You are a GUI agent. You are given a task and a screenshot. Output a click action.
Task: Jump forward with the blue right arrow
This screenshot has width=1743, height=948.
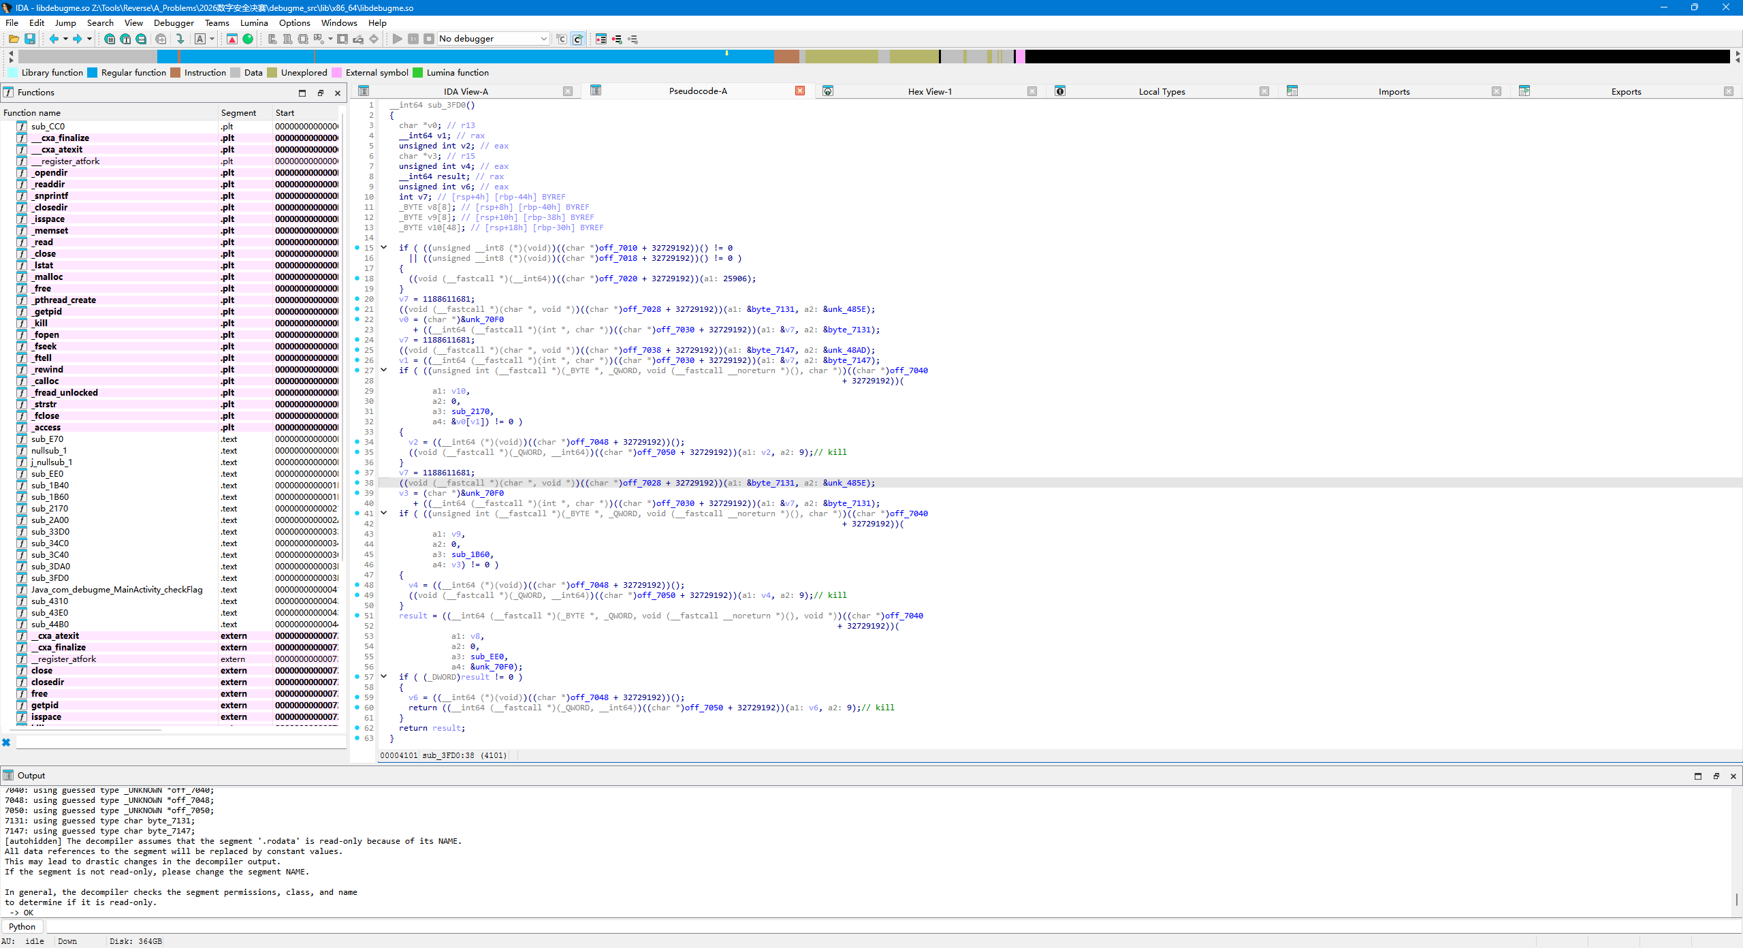point(78,39)
